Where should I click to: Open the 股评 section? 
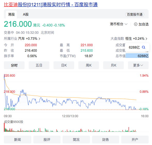point(47,140)
